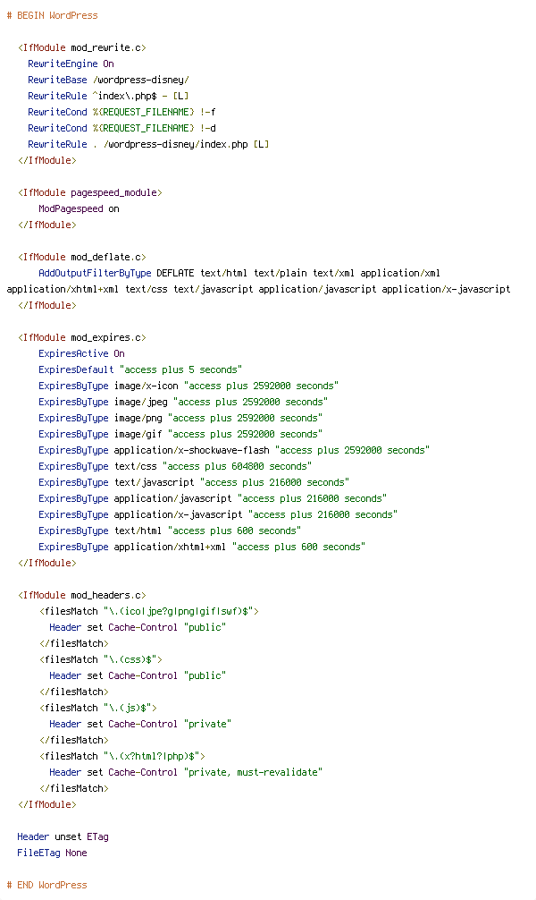This screenshot has height=900, width=536.
Task: Click the AddOutputFilterByType DEFLATE line
Action: click(258, 281)
